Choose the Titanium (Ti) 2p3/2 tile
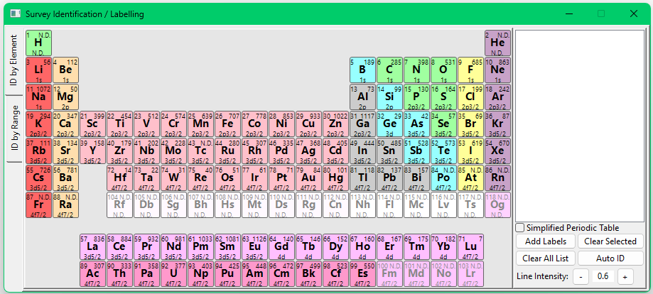 (120, 124)
